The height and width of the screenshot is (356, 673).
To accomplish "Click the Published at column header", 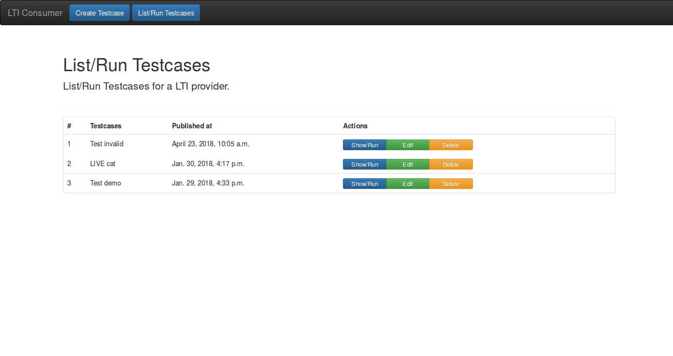I will [x=192, y=126].
